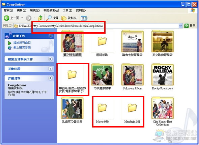Screen dimensions: 199x145
Task: Go up one folder level icon
Action: click(x=40, y=18)
